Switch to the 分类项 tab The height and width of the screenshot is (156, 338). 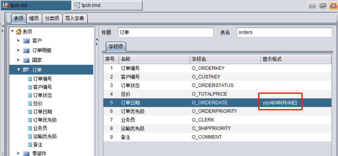(52, 18)
